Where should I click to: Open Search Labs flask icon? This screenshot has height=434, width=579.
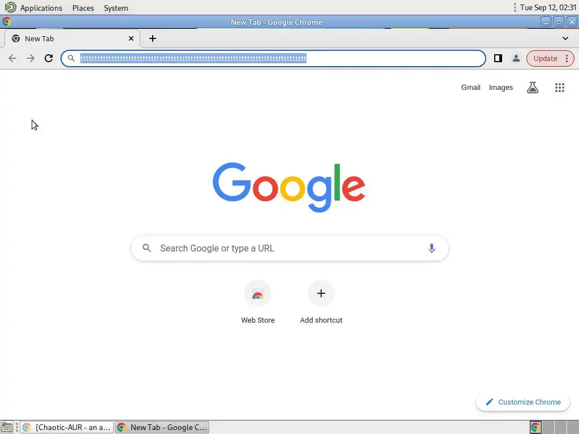tap(533, 88)
